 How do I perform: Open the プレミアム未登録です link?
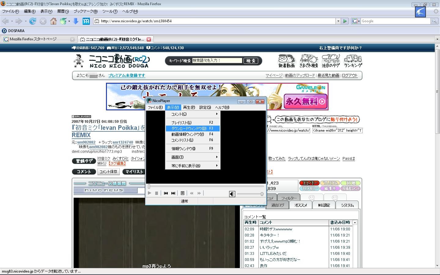[127, 75]
